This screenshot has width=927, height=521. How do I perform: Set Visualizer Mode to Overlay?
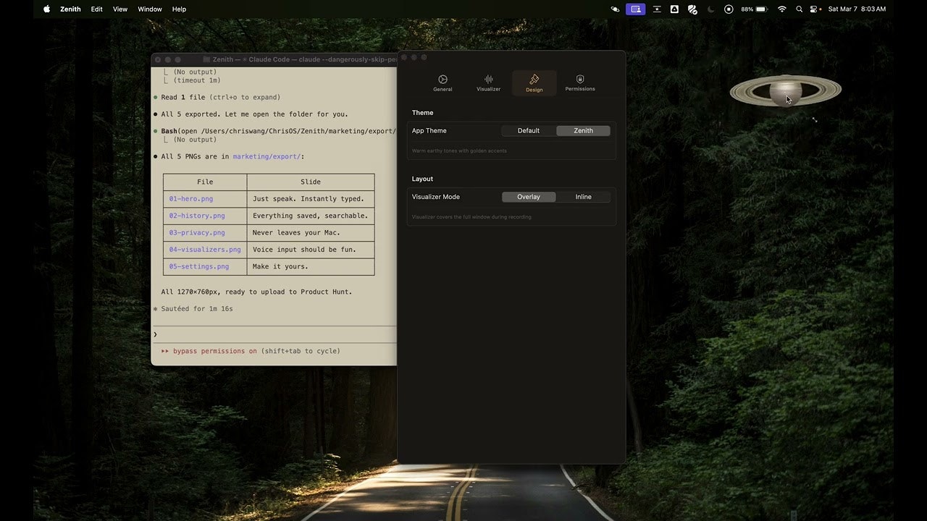coord(529,197)
